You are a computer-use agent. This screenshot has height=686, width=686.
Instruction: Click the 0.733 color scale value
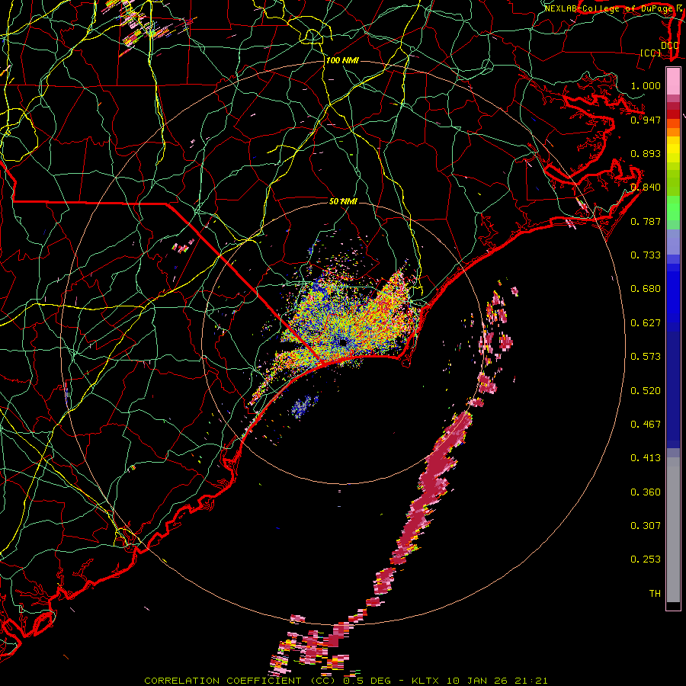tap(646, 255)
